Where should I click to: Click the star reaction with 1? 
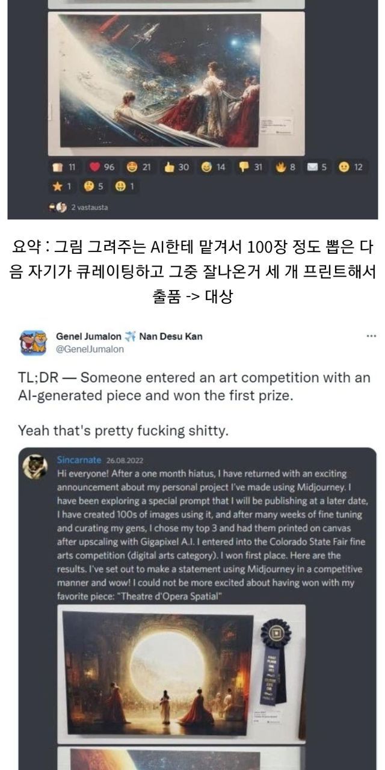coord(62,186)
